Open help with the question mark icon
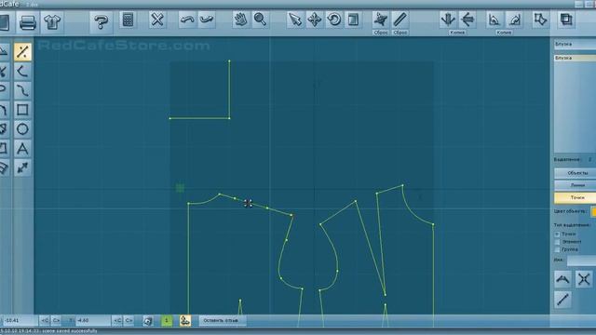Image resolution: width=596 pixels, height=335 pixels. coord(101,22)
